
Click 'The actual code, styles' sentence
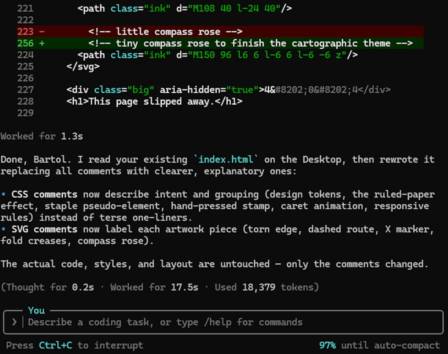coord(214,264)
